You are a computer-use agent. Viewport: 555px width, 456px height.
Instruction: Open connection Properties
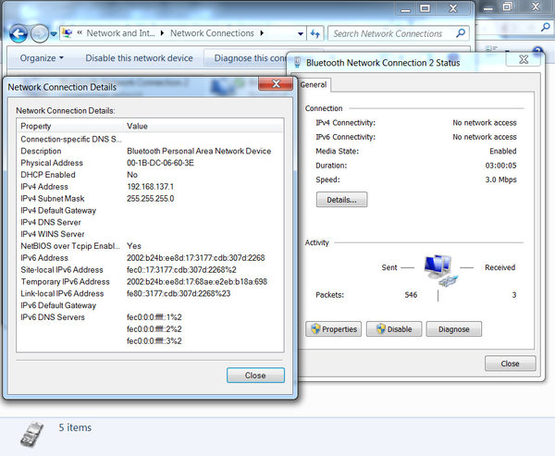pyautogui.click(x=333, y=329)
